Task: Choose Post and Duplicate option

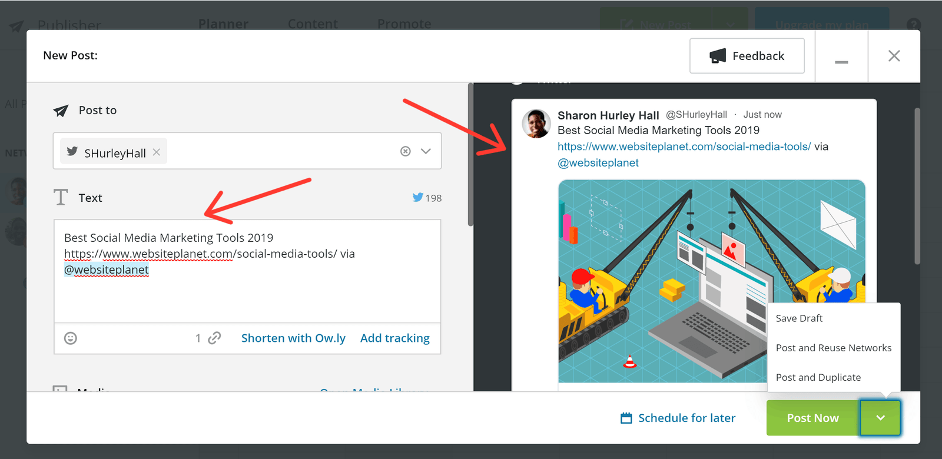Action: (818, 377)
